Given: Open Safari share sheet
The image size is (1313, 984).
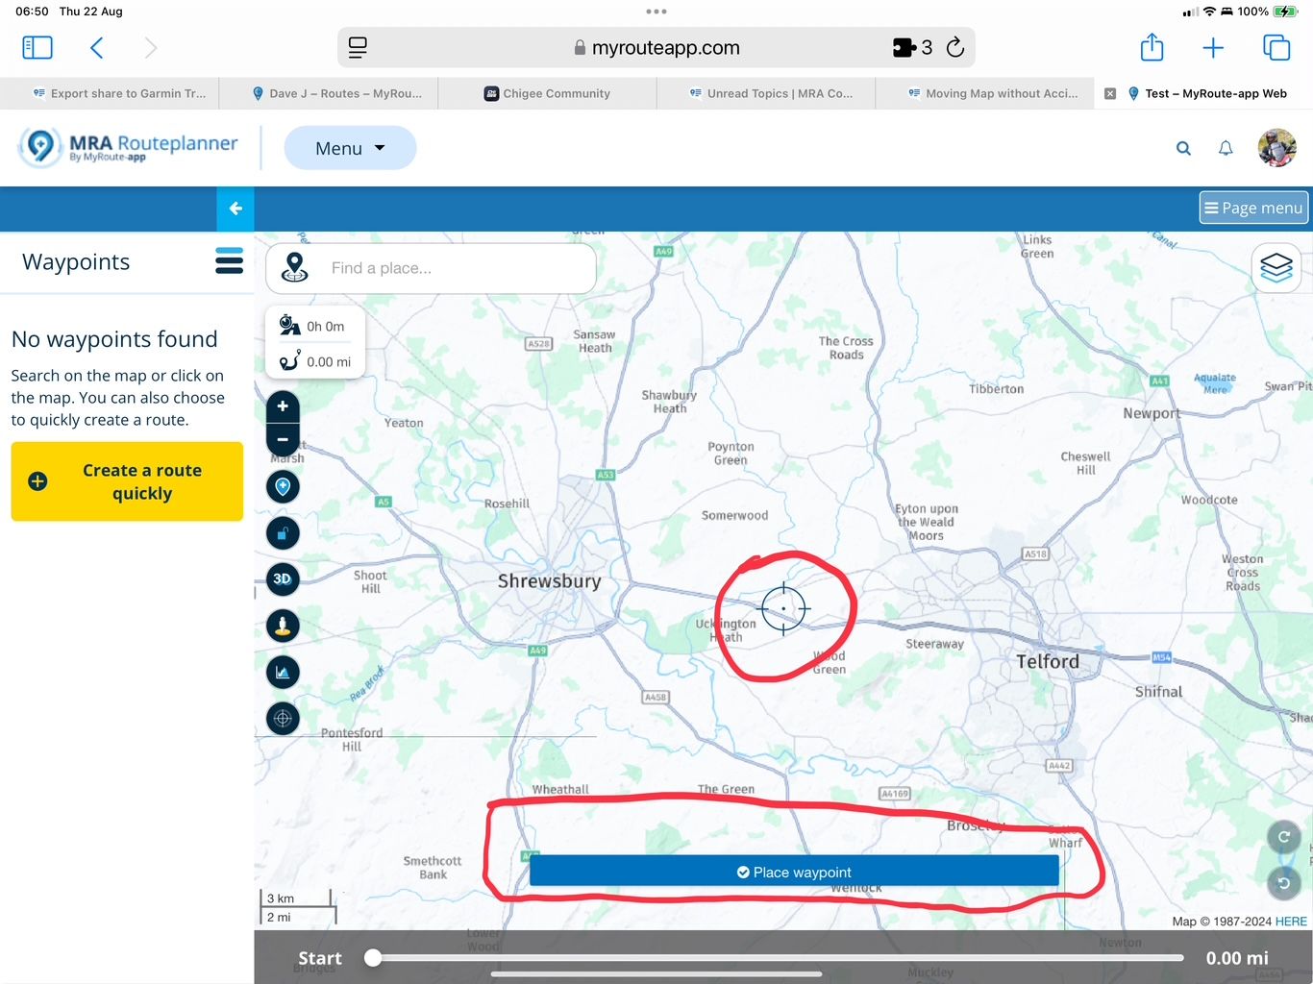Looking at the screenshot, I should (x=1152, y=46).
